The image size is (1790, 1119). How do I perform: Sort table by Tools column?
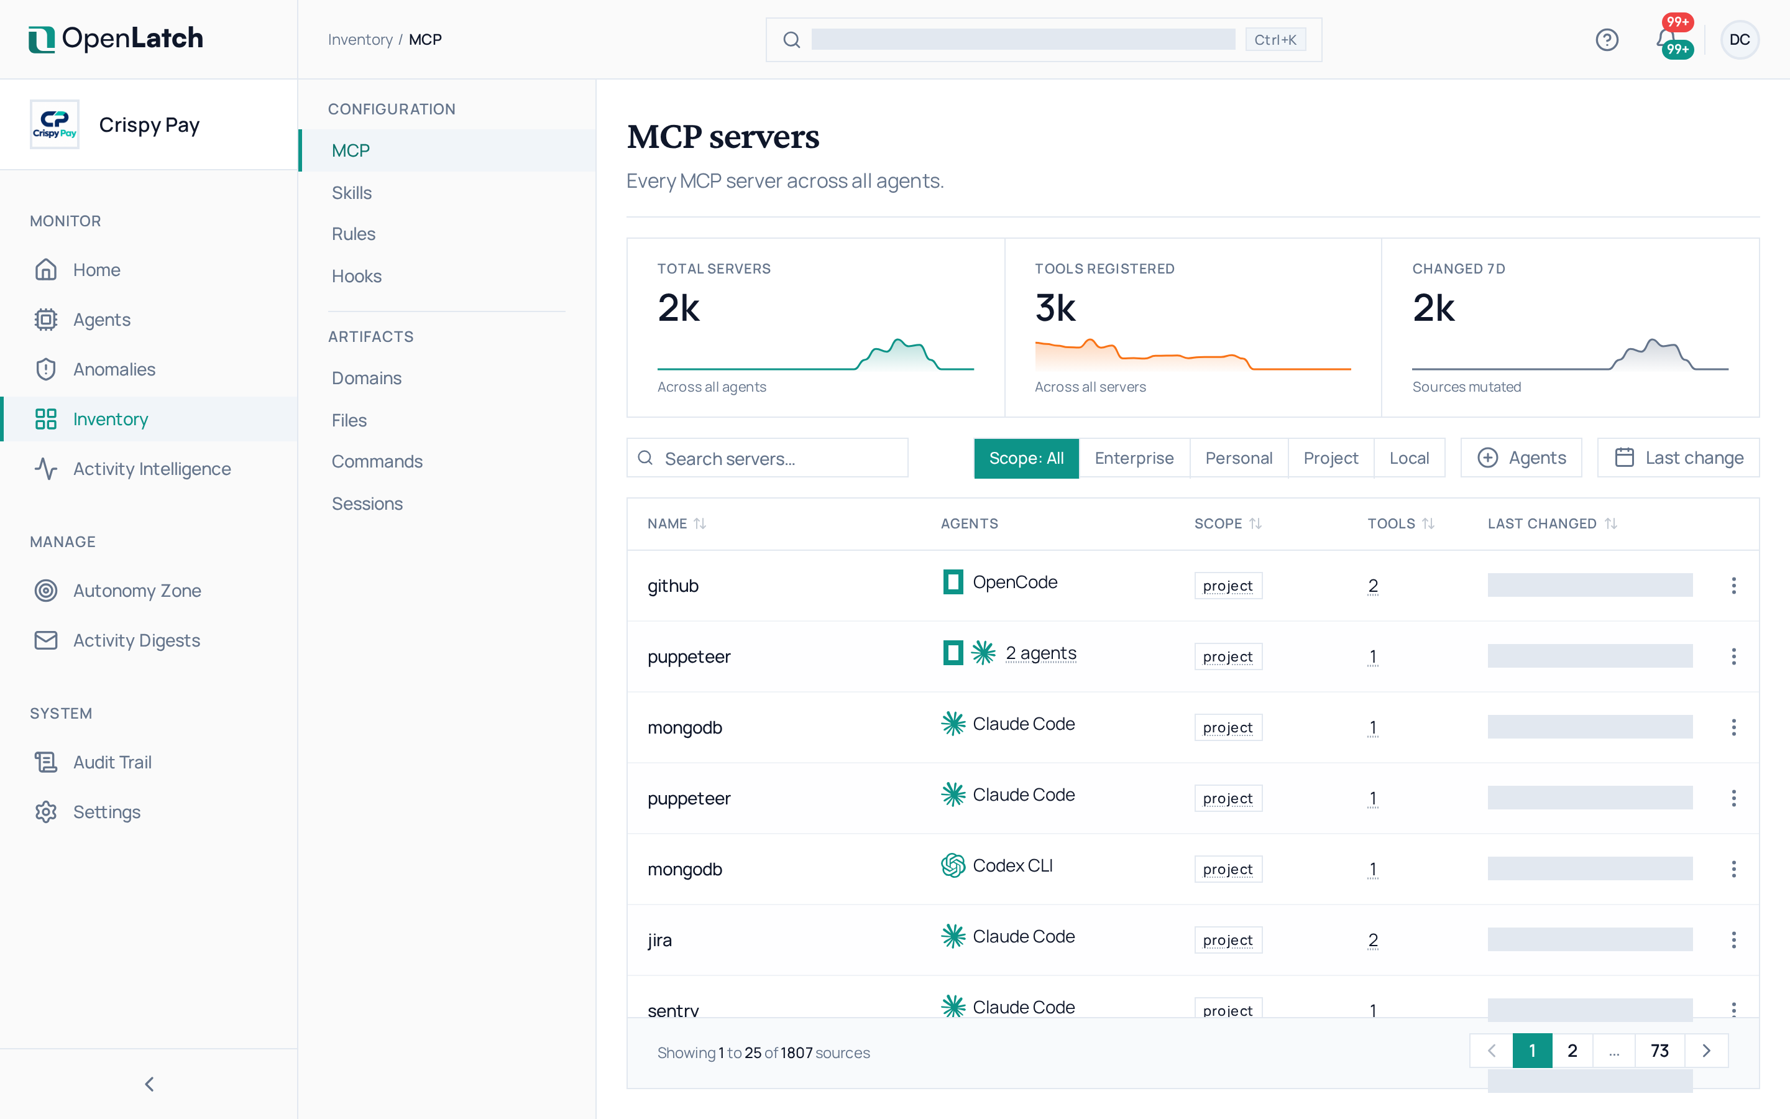coord(1400,523)
